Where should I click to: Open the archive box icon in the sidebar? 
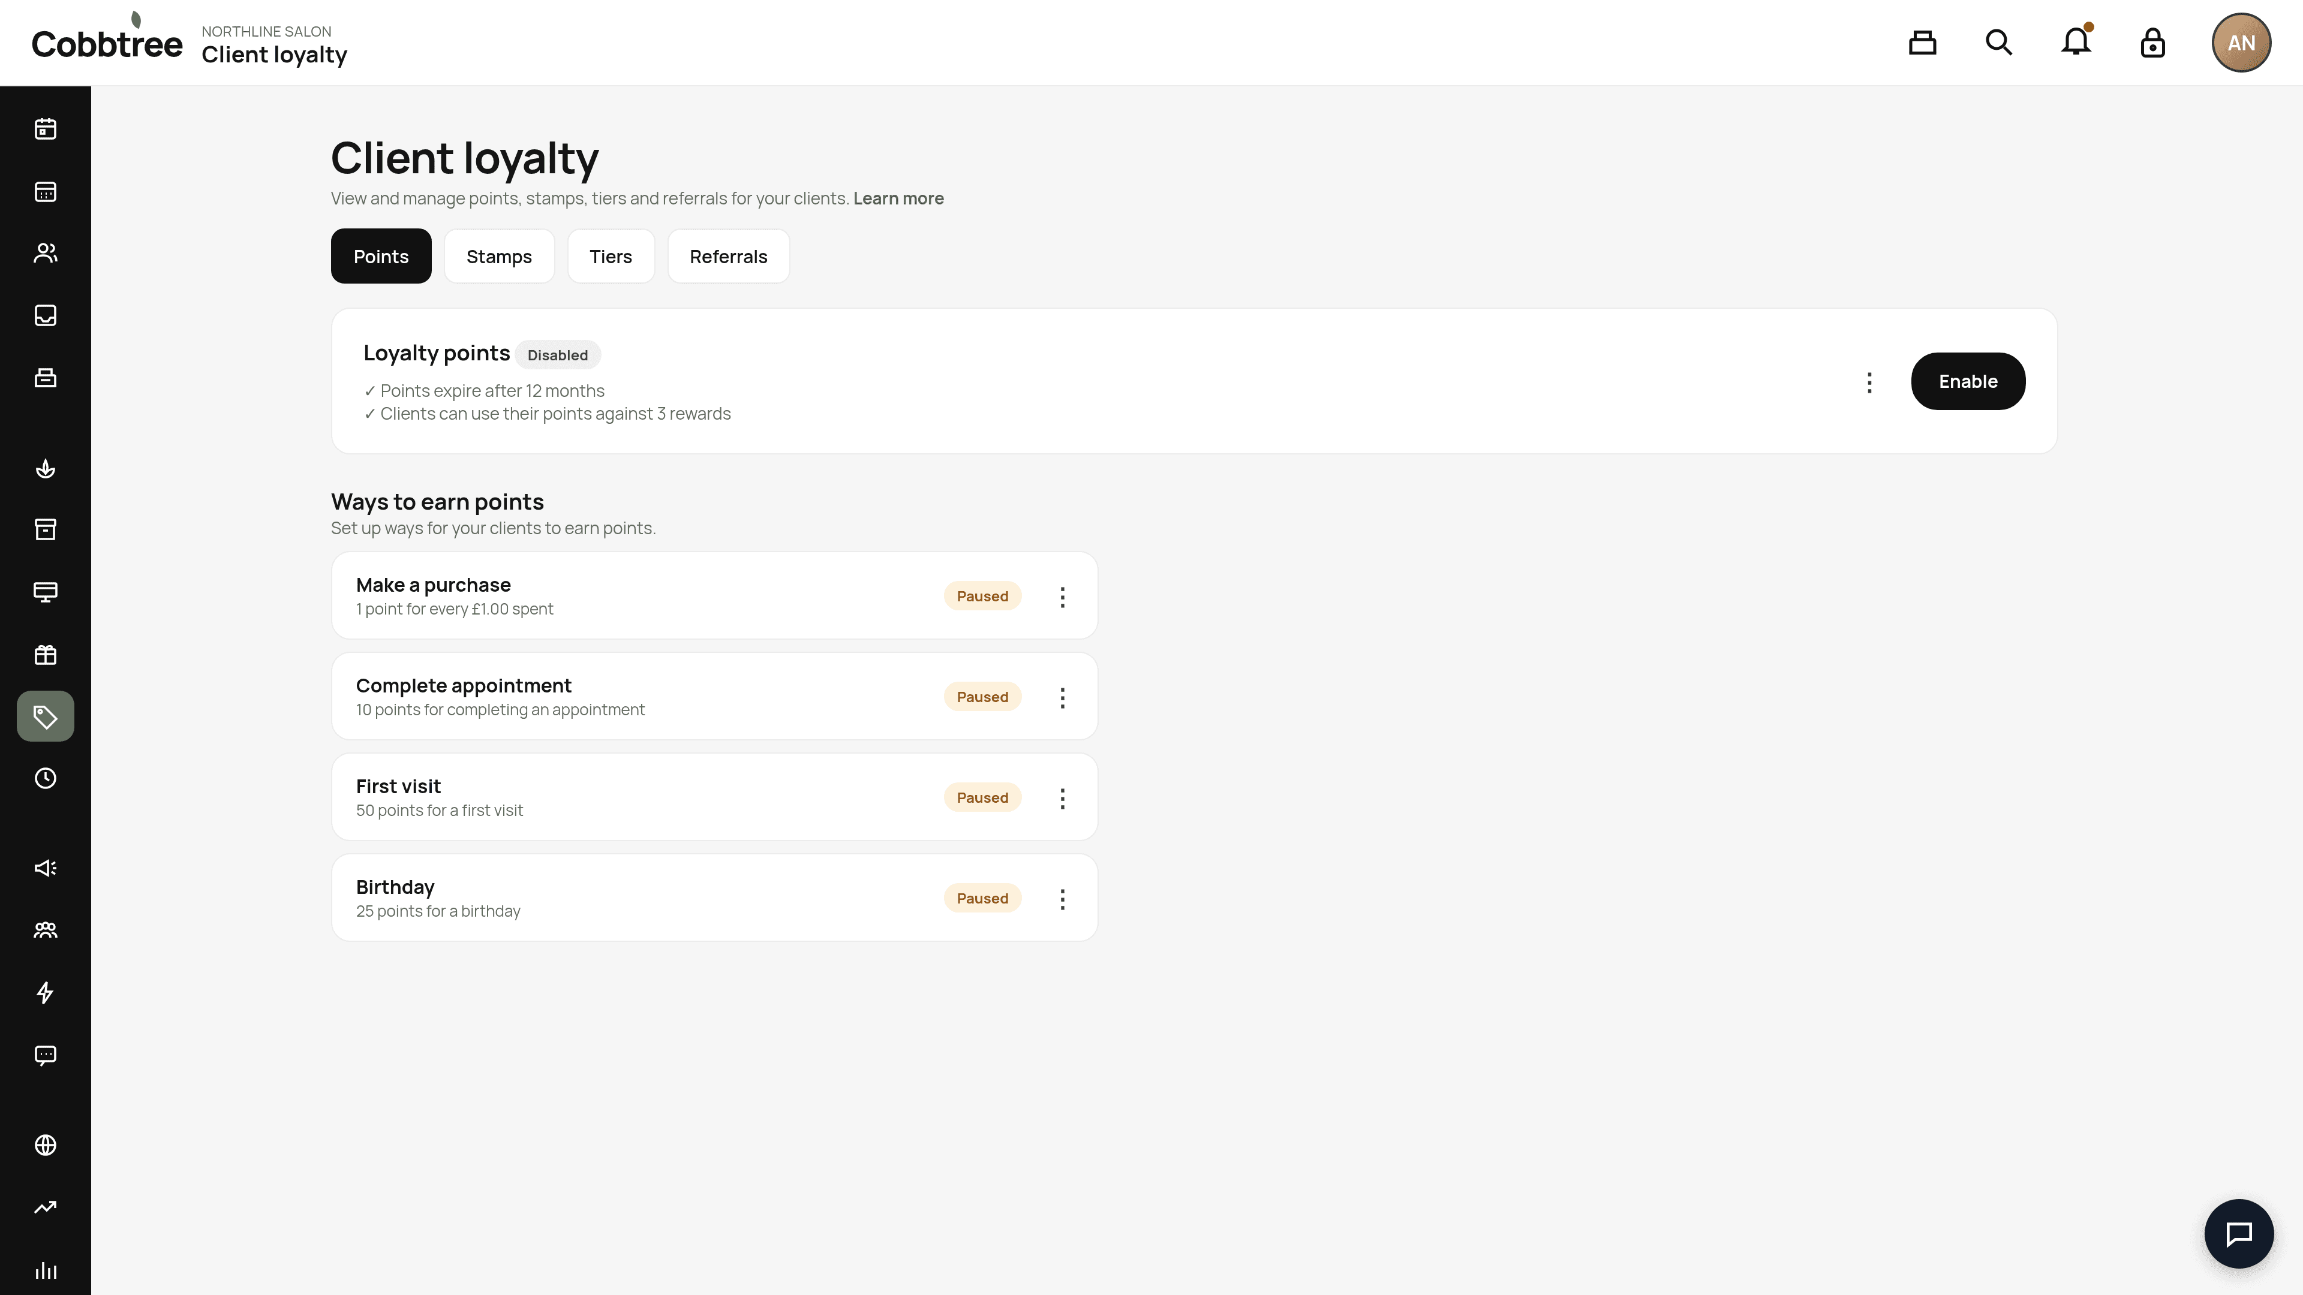pyautogui.click(x=46, y=530)
